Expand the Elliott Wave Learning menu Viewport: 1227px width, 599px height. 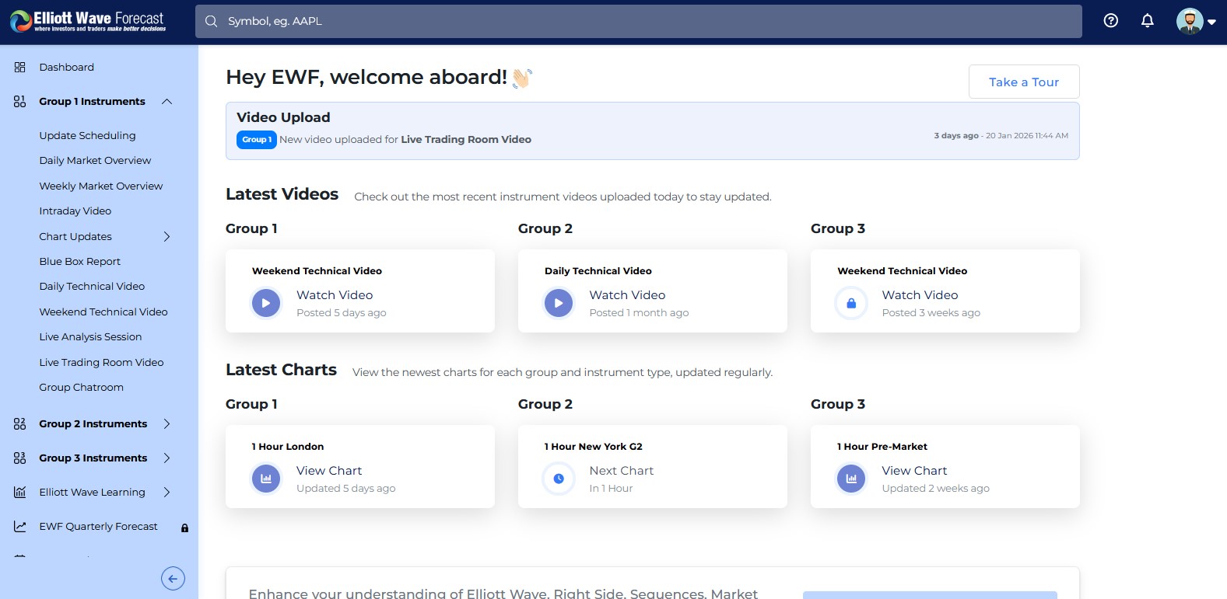click(x=167, y=493)
